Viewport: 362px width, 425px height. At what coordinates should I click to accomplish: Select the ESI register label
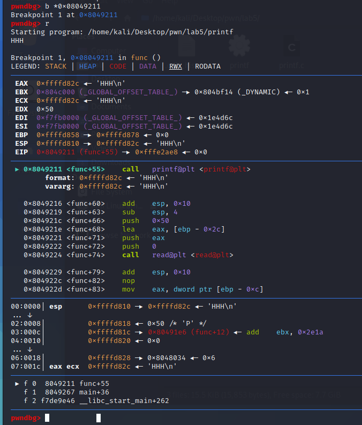[x=21, y=126]
